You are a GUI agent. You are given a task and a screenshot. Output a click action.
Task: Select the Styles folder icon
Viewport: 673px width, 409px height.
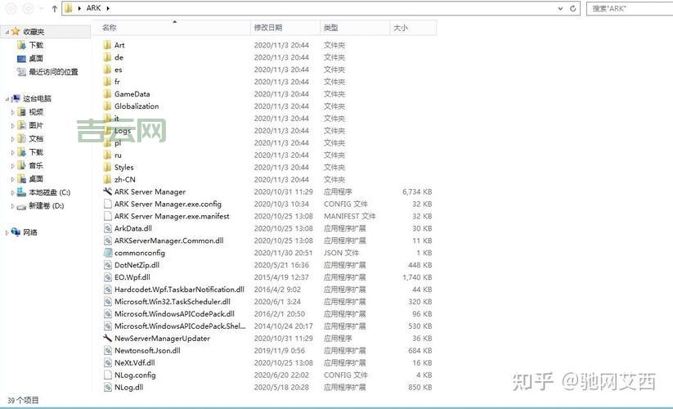coord(107,168)
